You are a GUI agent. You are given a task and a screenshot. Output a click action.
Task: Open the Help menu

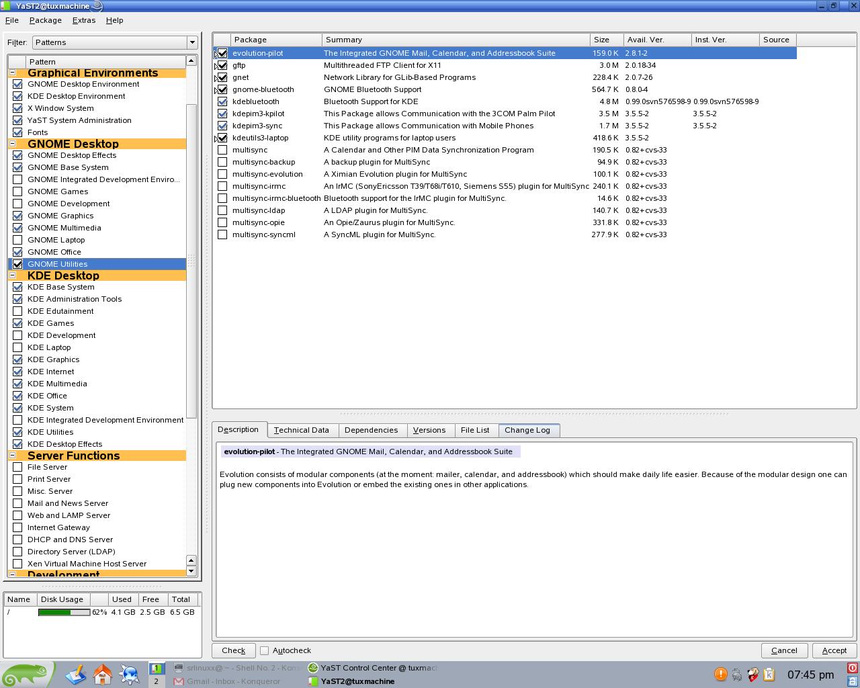click(114, 20)
